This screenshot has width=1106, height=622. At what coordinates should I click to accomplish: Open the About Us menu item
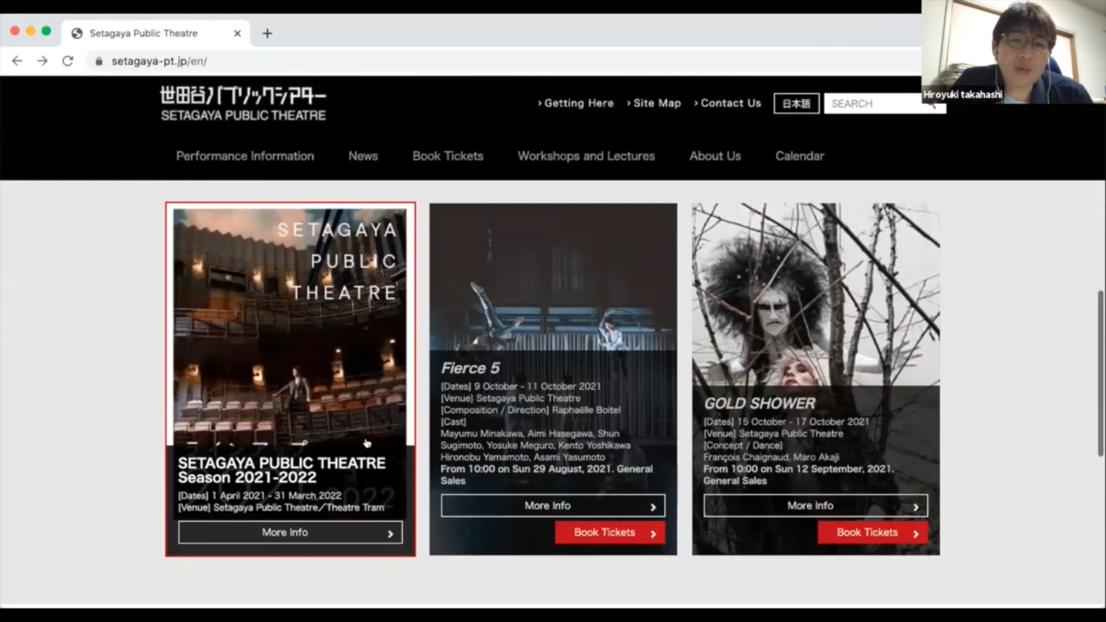coord(715,156)
